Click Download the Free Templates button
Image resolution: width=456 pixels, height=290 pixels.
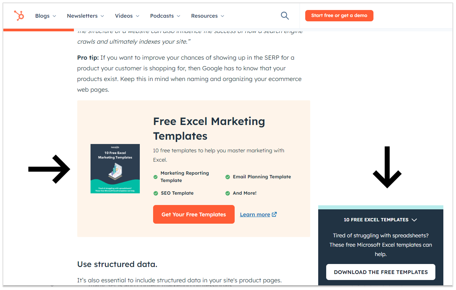point(380,272)
